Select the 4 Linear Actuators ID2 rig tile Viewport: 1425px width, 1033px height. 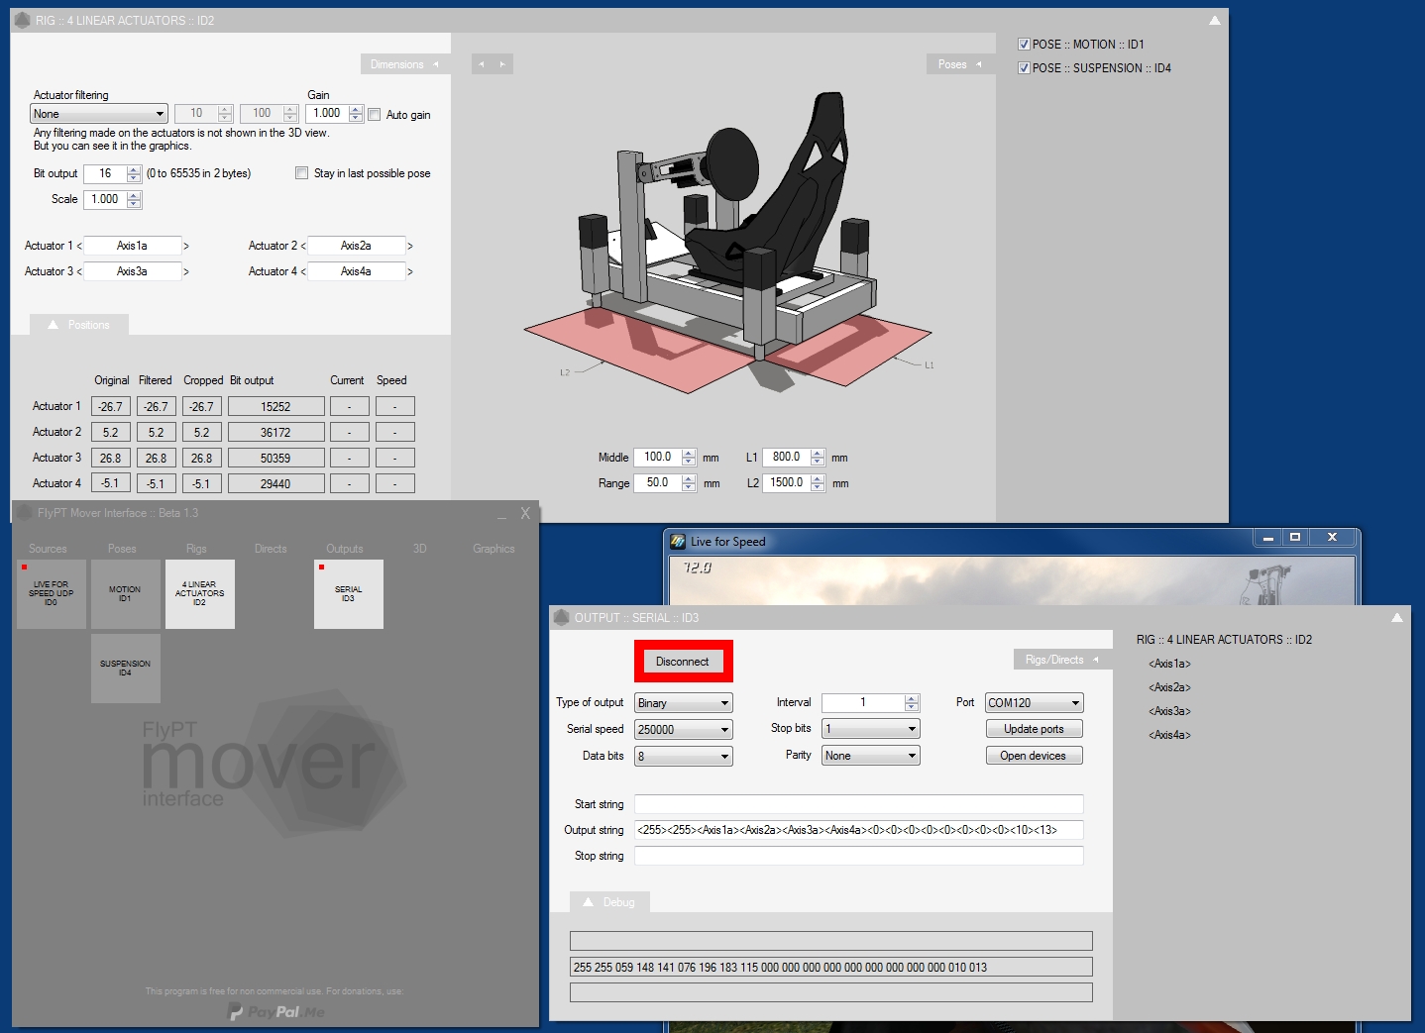click(200, 594)
